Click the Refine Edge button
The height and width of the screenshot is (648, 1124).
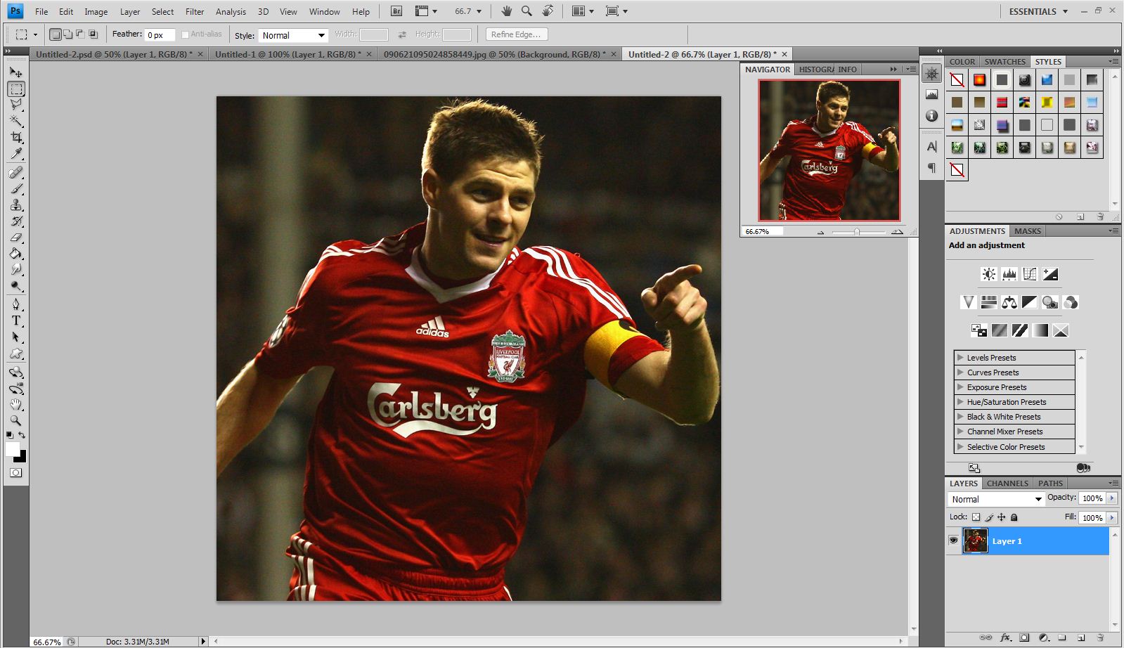pyautogui.click(x=517, y=34)
